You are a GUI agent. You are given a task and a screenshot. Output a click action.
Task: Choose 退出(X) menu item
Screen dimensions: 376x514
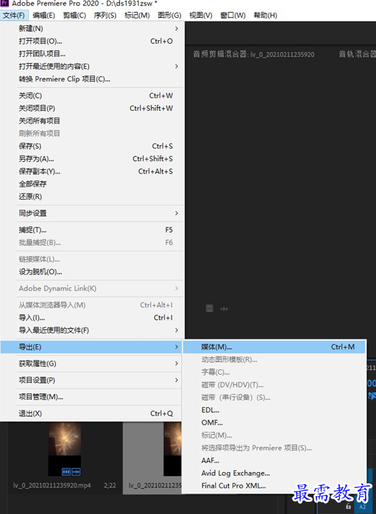point(92,414)
